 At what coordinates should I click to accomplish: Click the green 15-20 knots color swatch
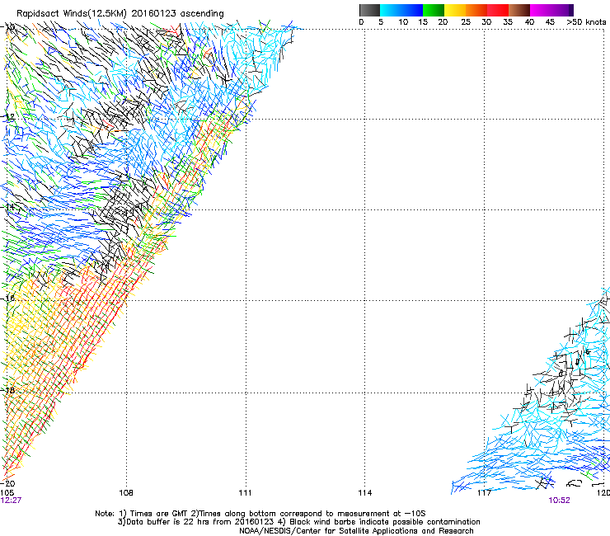point(434,10)
